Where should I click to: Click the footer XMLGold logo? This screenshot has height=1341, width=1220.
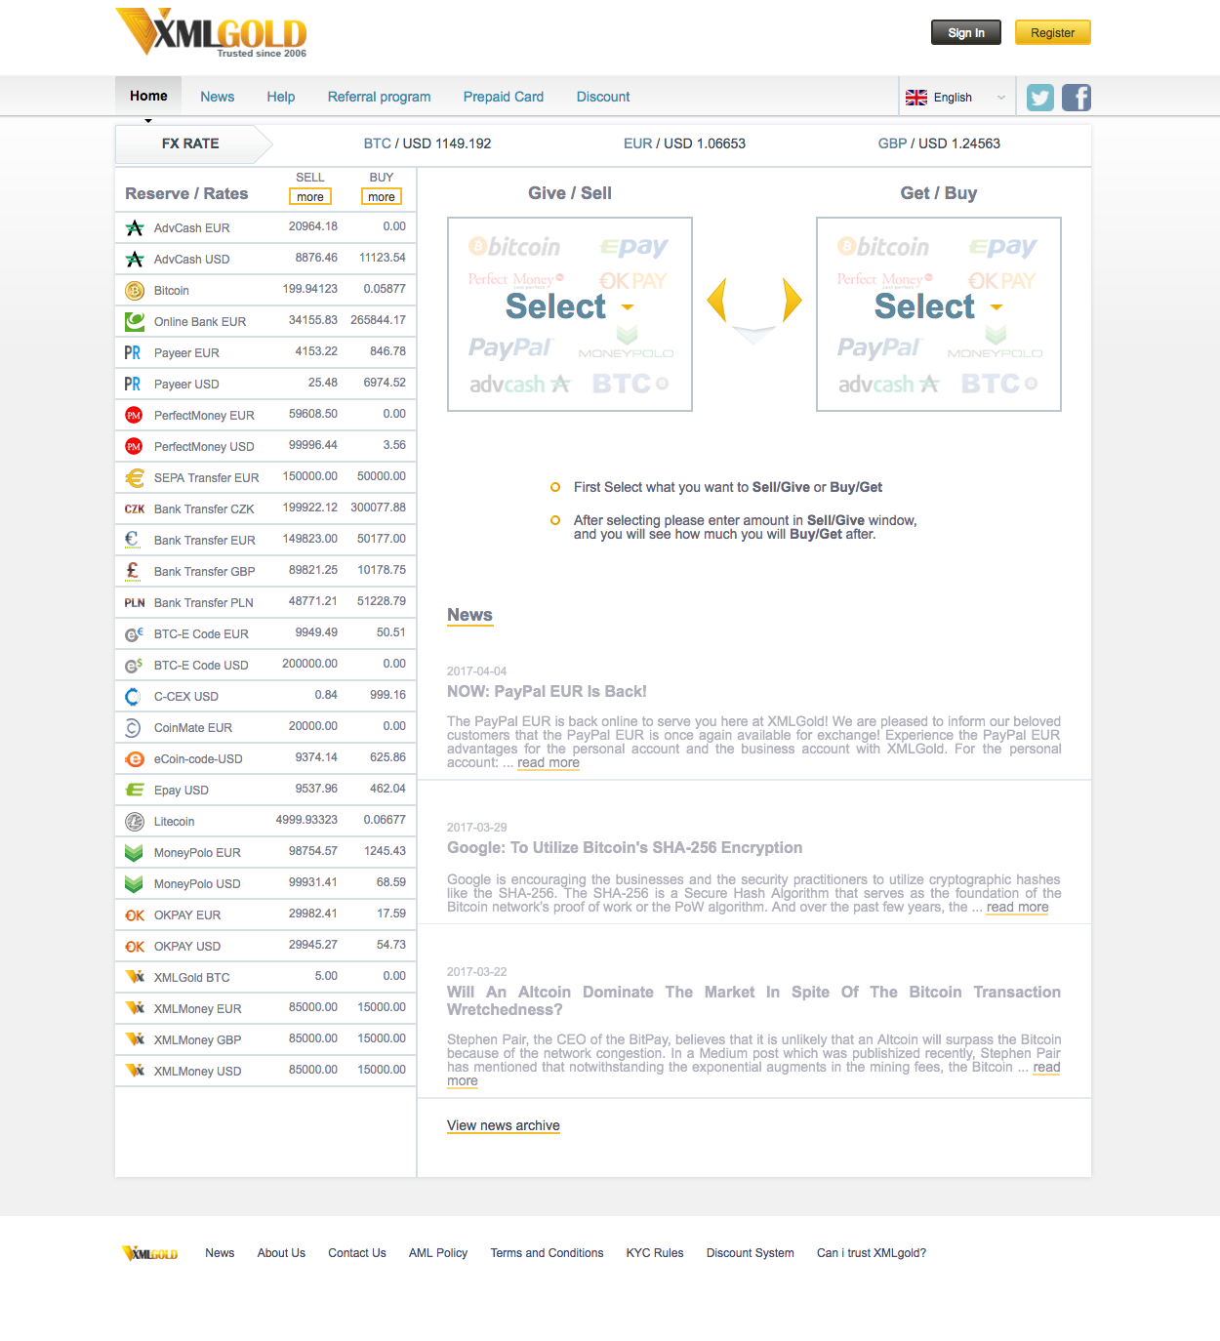tap(149, 1253)
